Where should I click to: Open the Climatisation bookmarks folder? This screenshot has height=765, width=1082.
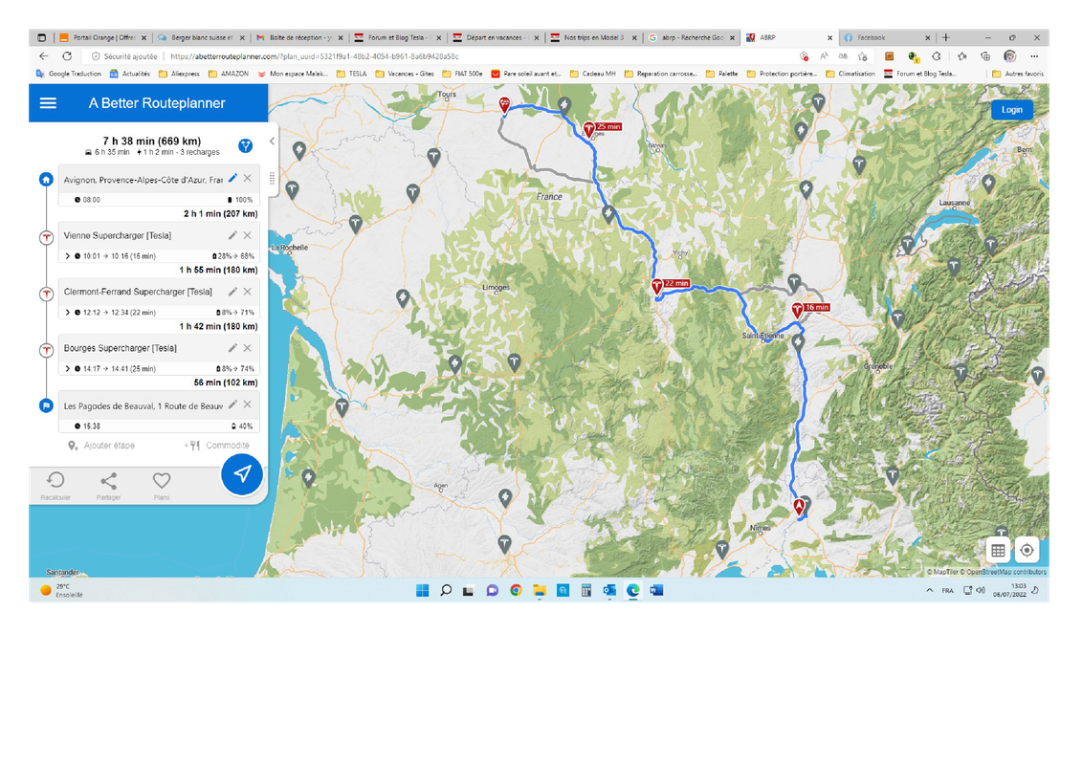click(x=850, y=74)
